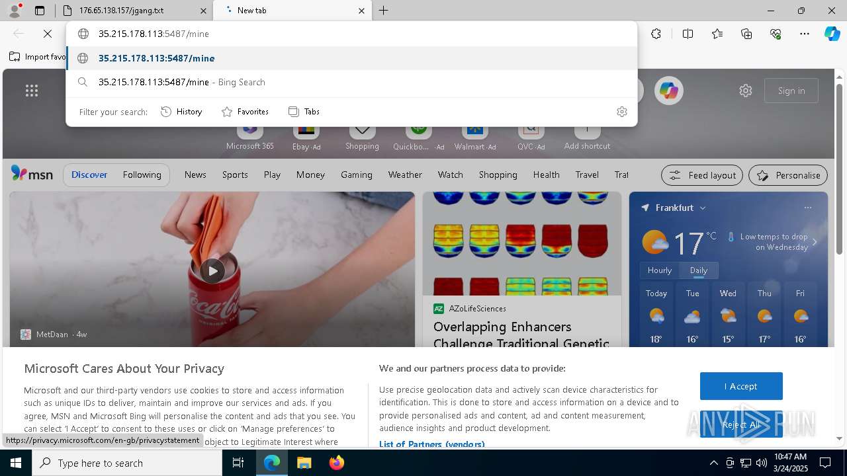Viewport: 847px width, 476px height.
Task: Open the Feed layout options
Action: 702,175
